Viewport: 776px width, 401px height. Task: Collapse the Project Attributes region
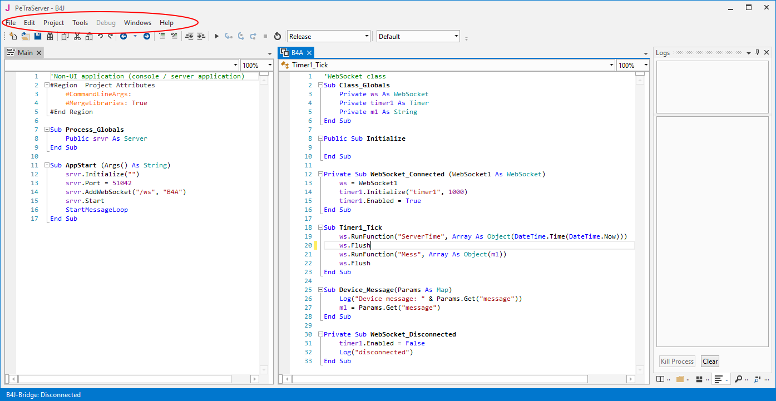coord(46,85)
